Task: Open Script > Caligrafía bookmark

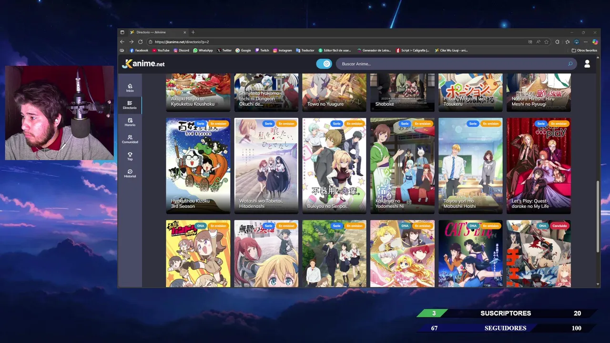Action: coord(412,50)
